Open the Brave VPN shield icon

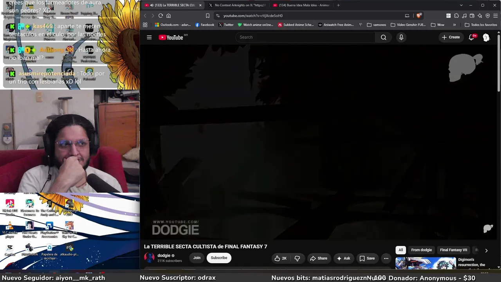tap(488, 16)
